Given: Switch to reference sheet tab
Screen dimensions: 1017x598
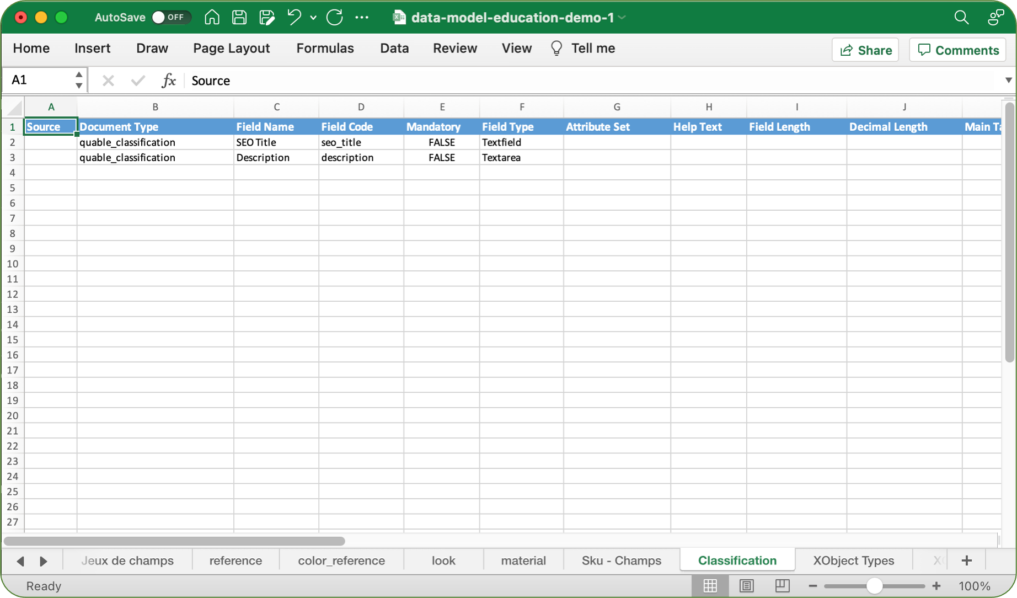Looking at the screenshot, I should tap(235, 560).
